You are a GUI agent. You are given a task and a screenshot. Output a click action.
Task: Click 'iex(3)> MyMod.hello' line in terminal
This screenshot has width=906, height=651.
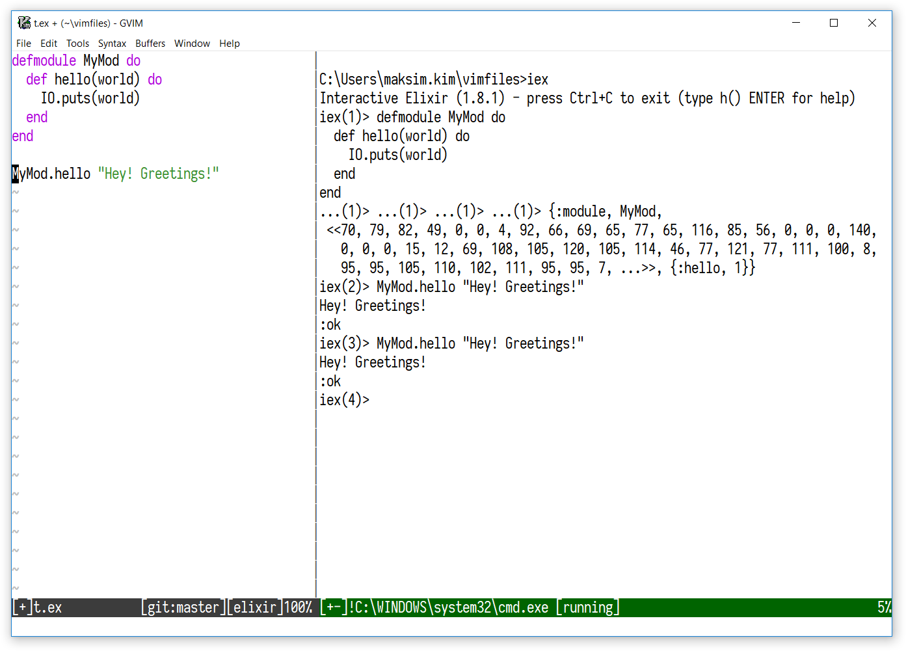pos(451,343)
